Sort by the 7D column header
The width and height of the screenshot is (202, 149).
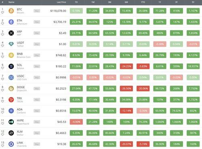(x=76, y=2)
